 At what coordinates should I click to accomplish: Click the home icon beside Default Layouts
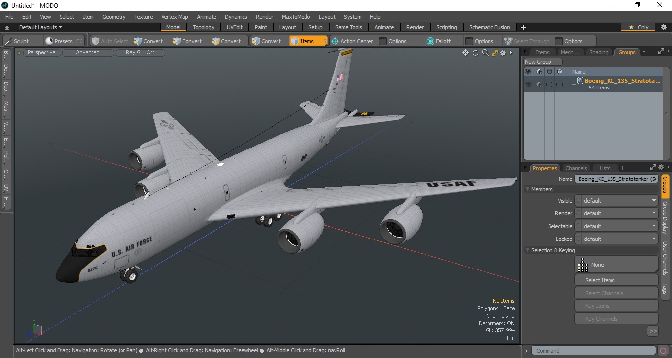coord(7,28)
